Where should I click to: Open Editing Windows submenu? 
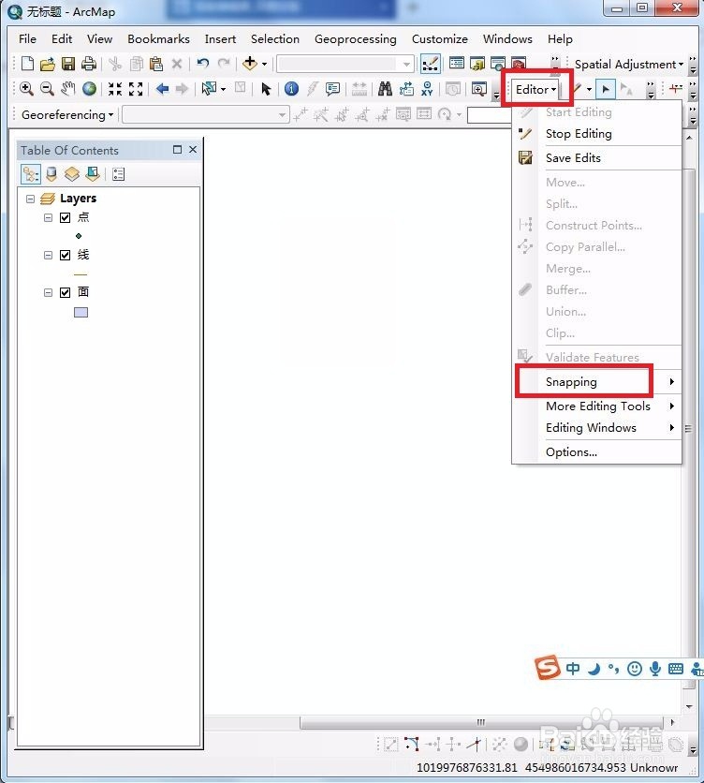pyautogui.click(x=596, y=428)
